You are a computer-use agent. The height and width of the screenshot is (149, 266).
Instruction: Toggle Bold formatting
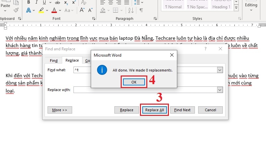click(29, 2)
